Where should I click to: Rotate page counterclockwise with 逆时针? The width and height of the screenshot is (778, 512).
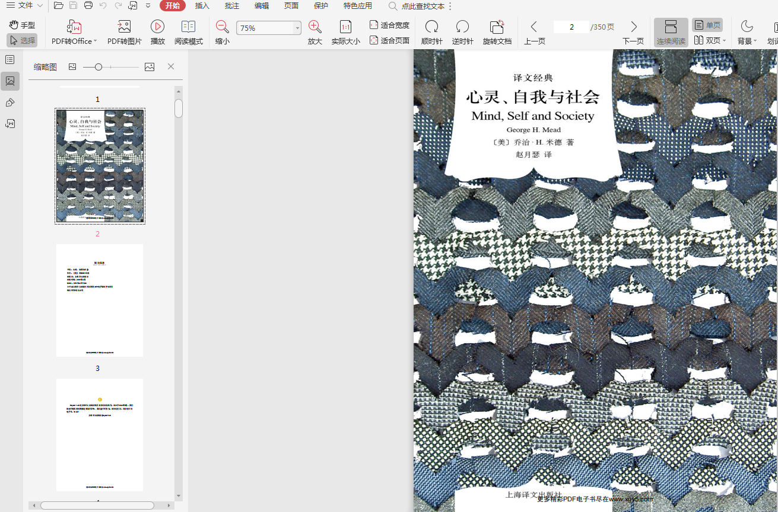tap(462, 27)
